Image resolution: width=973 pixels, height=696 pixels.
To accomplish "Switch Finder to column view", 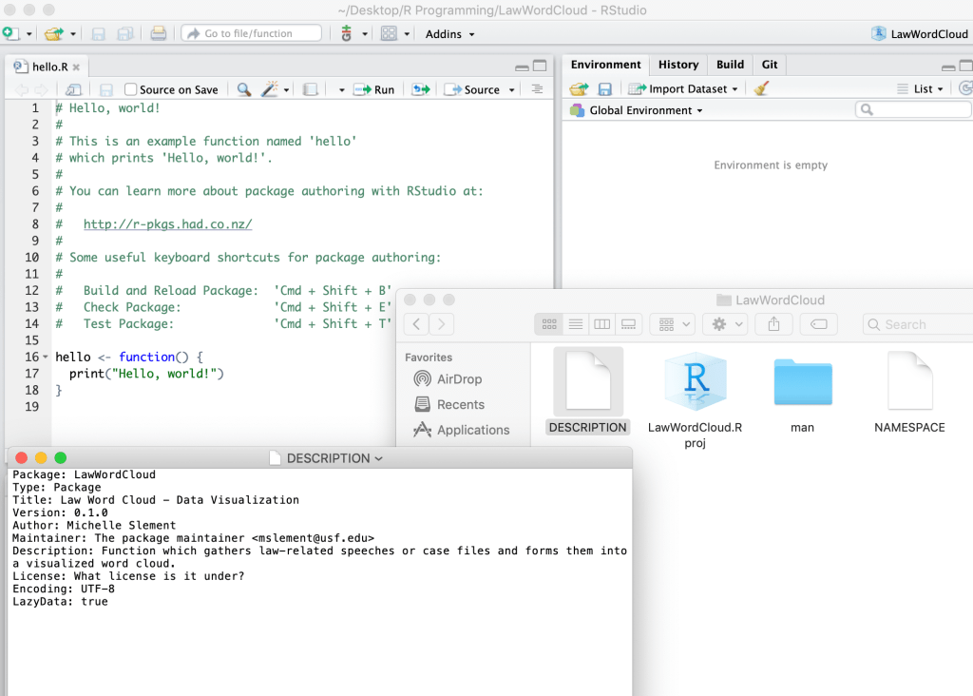I will [601, 324].
